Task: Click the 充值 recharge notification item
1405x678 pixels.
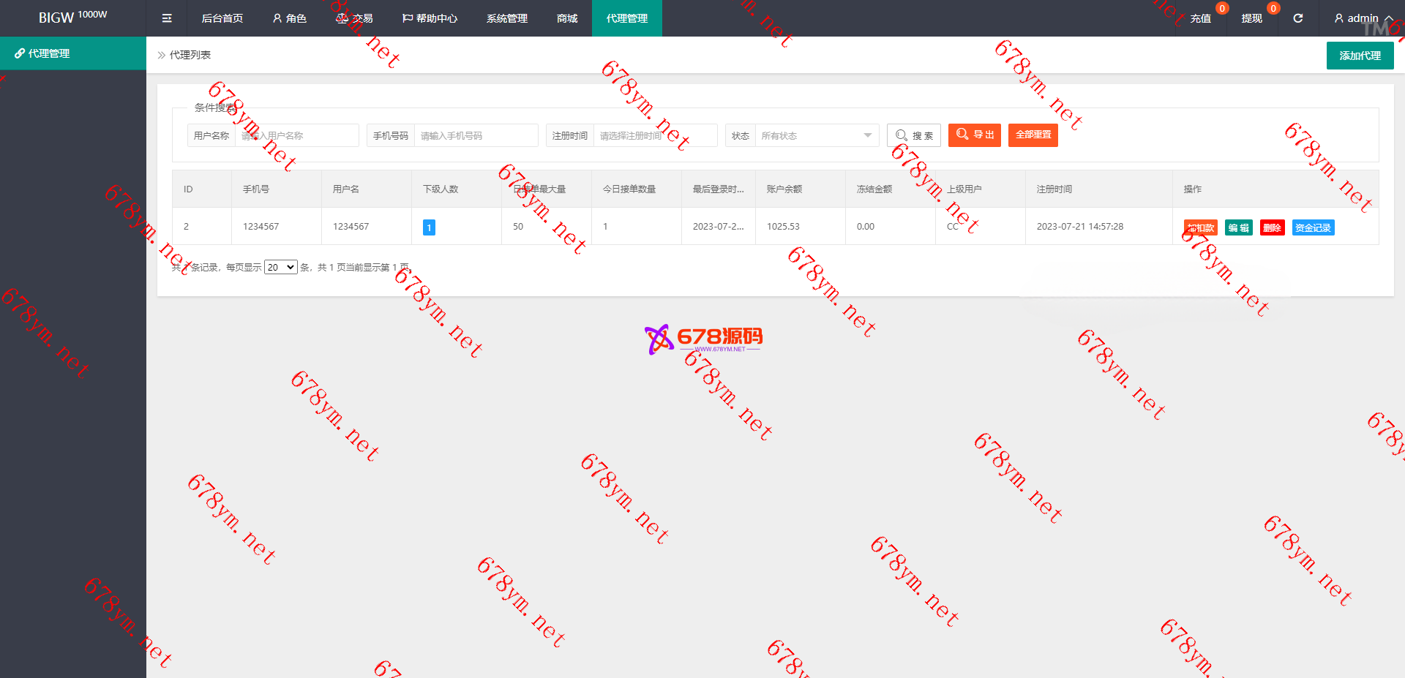Action: [x=1200, y=18]
